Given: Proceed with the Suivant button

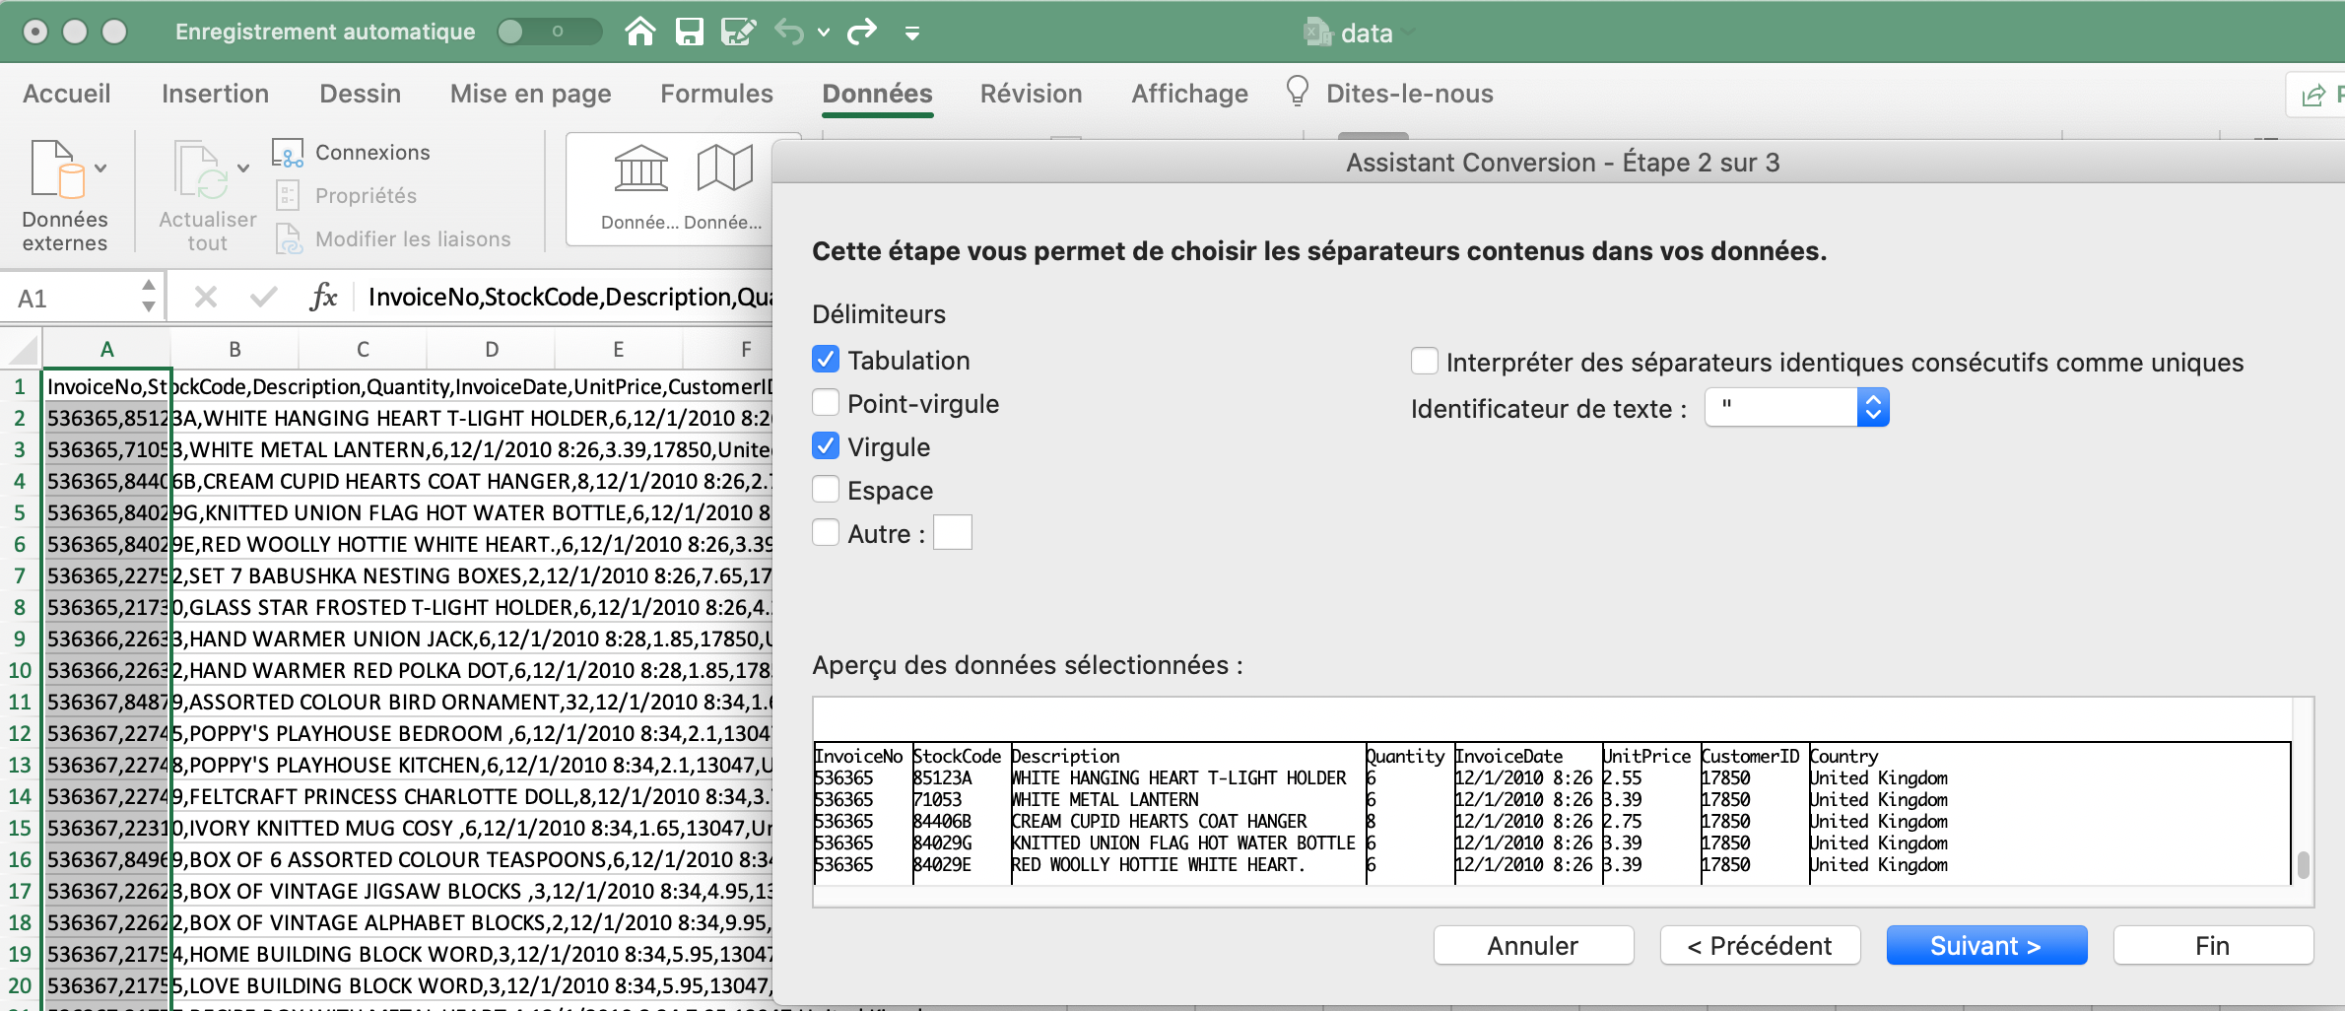Looking at the screenshot, I should coord(1986,946).
